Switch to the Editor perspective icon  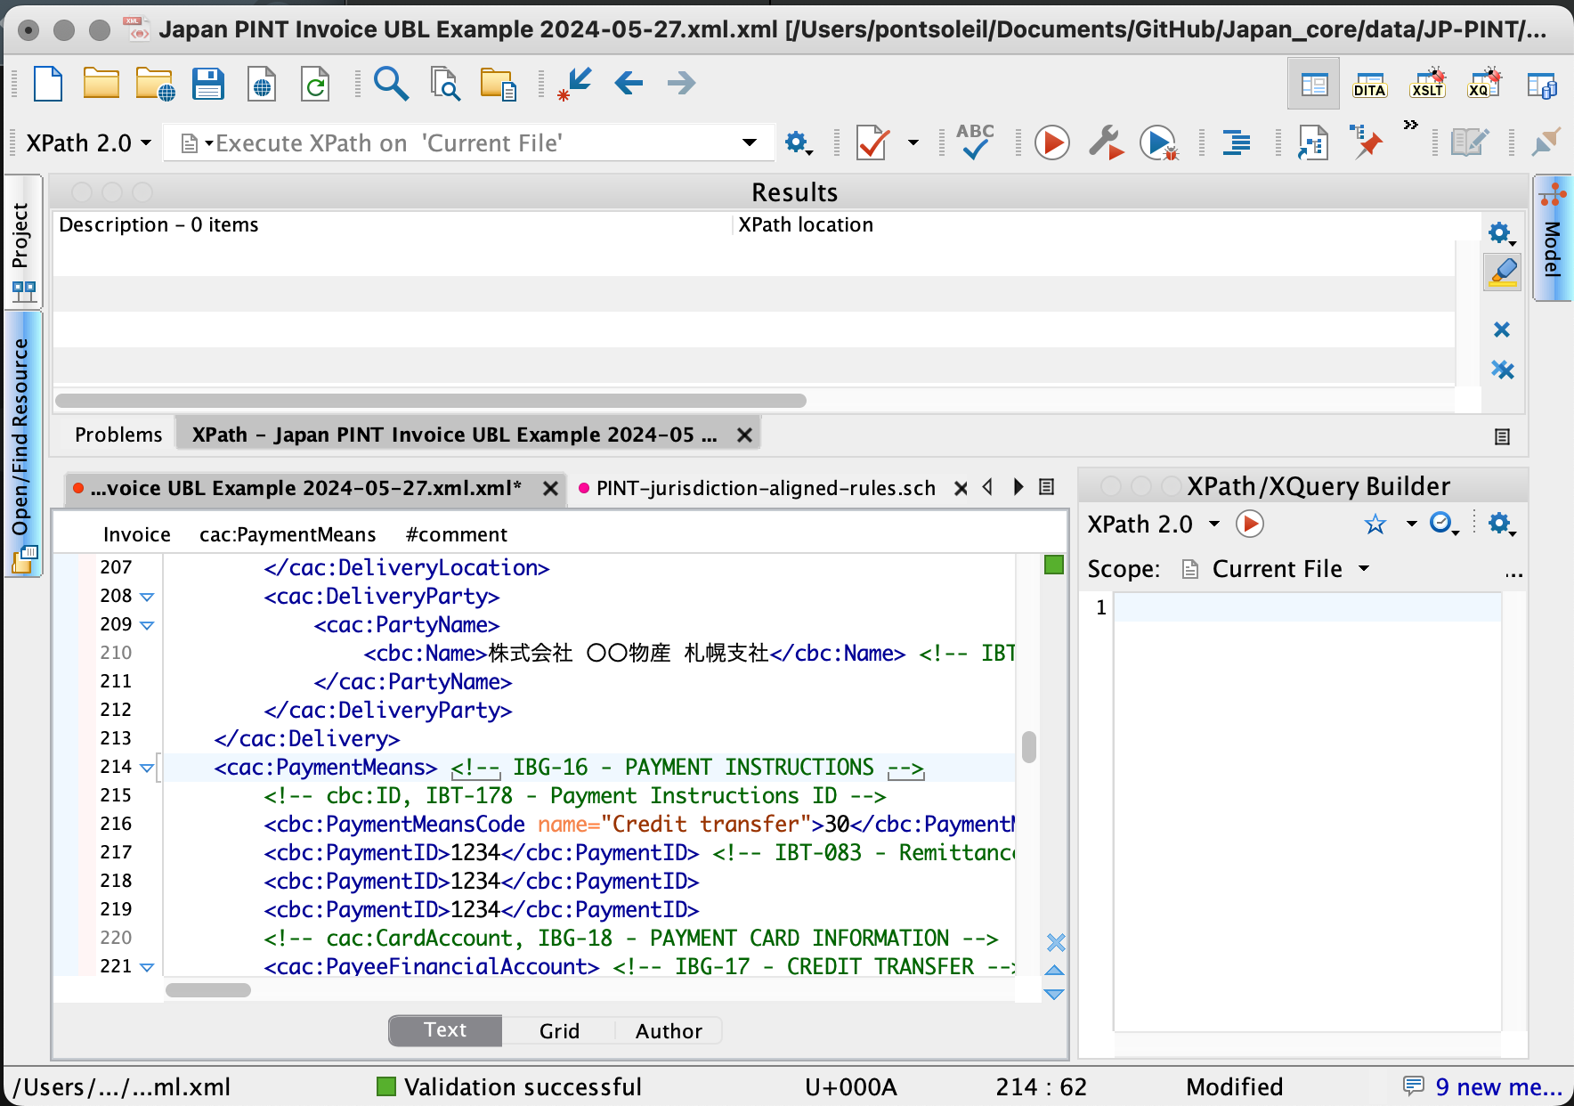pos(1314,85)
